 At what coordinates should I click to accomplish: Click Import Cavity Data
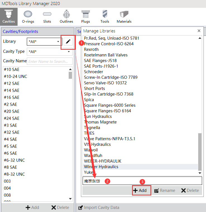(99, 208)
